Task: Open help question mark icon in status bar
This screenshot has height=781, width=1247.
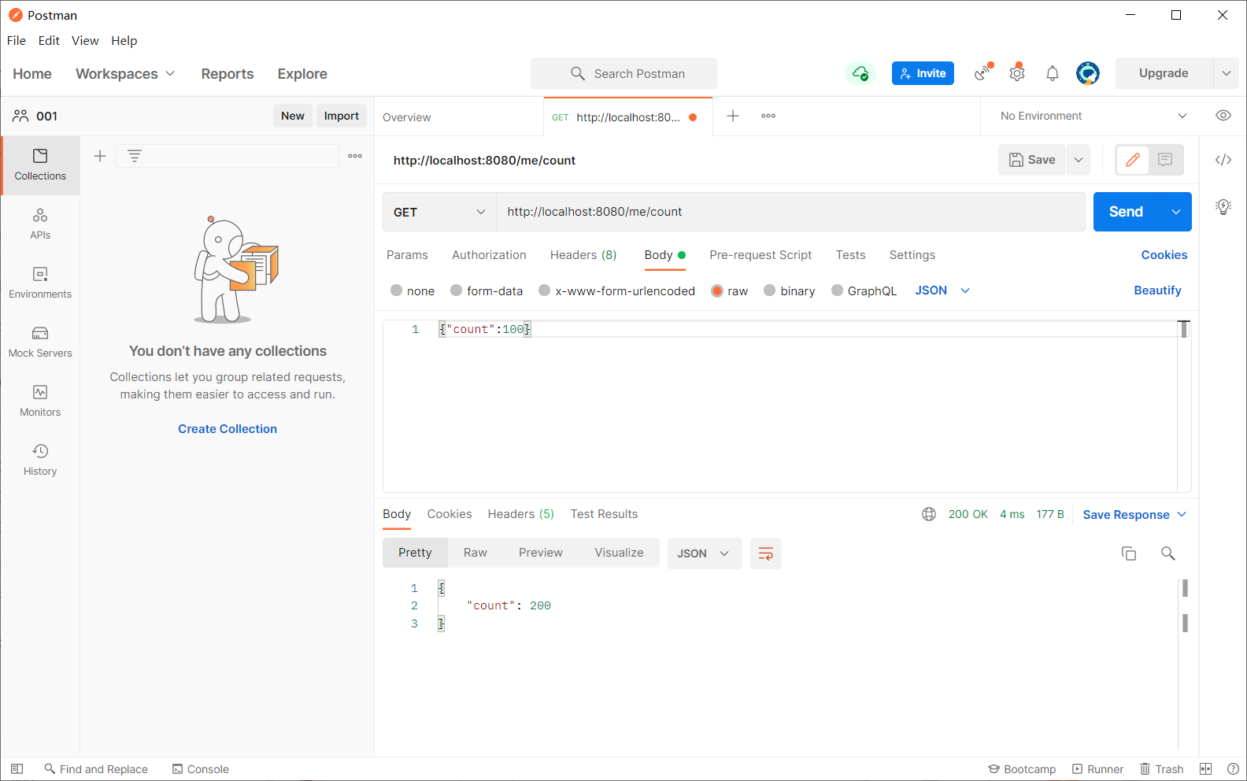Action: pos(1233,769)
